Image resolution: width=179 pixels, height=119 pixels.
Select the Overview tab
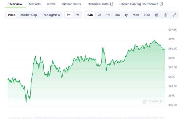tap(15, 4)
